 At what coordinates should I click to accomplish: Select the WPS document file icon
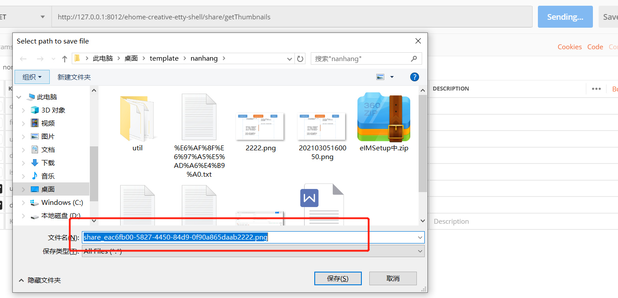(322, 204)
